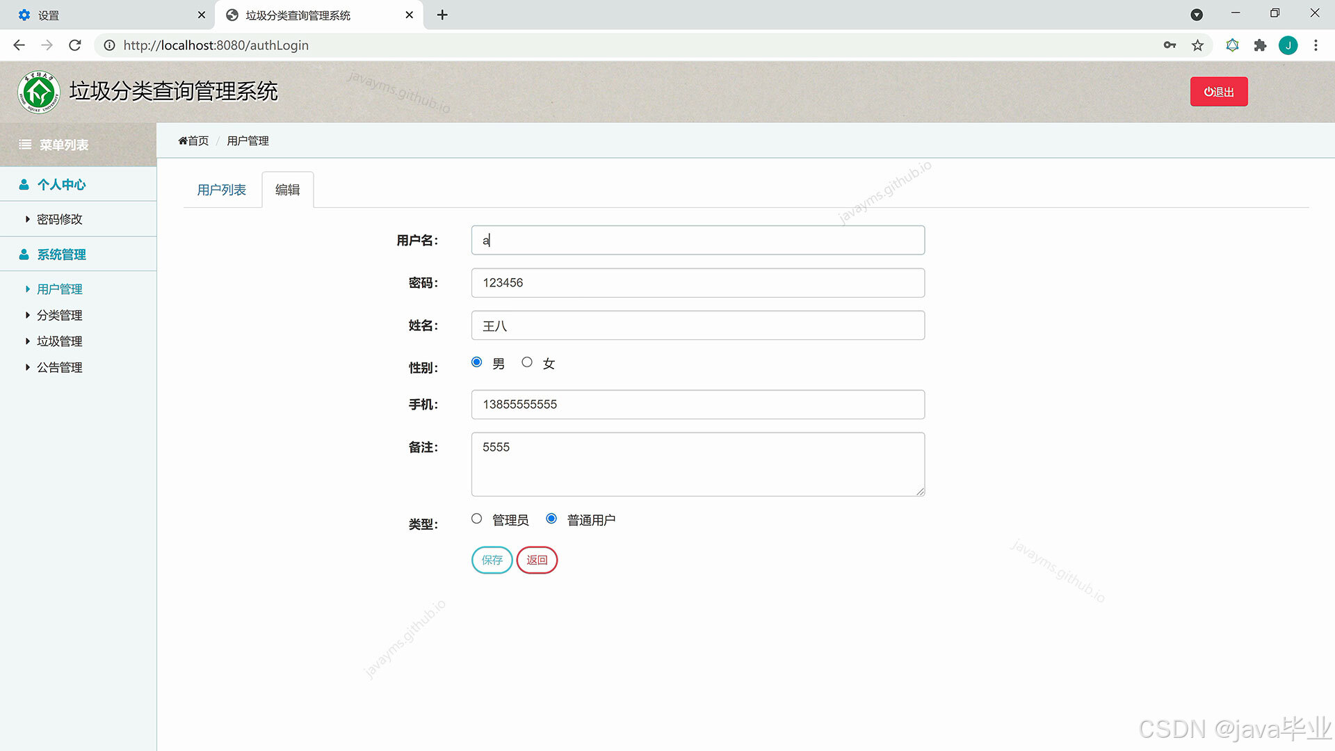This screenshot has width=1335, height=751.
Task: Click into the 备注 textarea
Action: click(698, 465)
